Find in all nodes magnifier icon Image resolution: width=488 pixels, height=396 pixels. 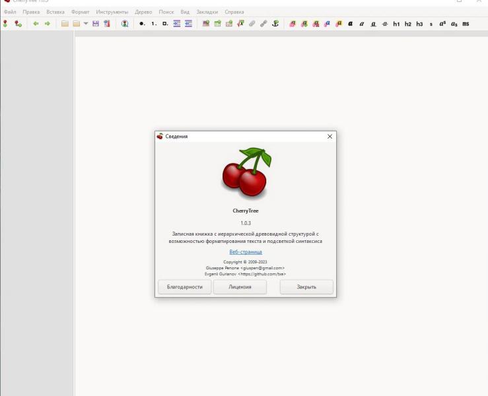coord(125,24)
